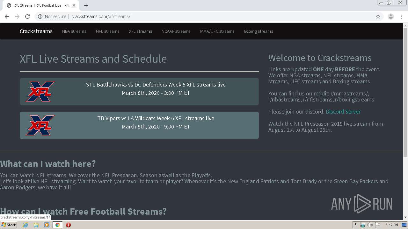Open the network tray icon
The image size is (408, 229).
(362, 225)
